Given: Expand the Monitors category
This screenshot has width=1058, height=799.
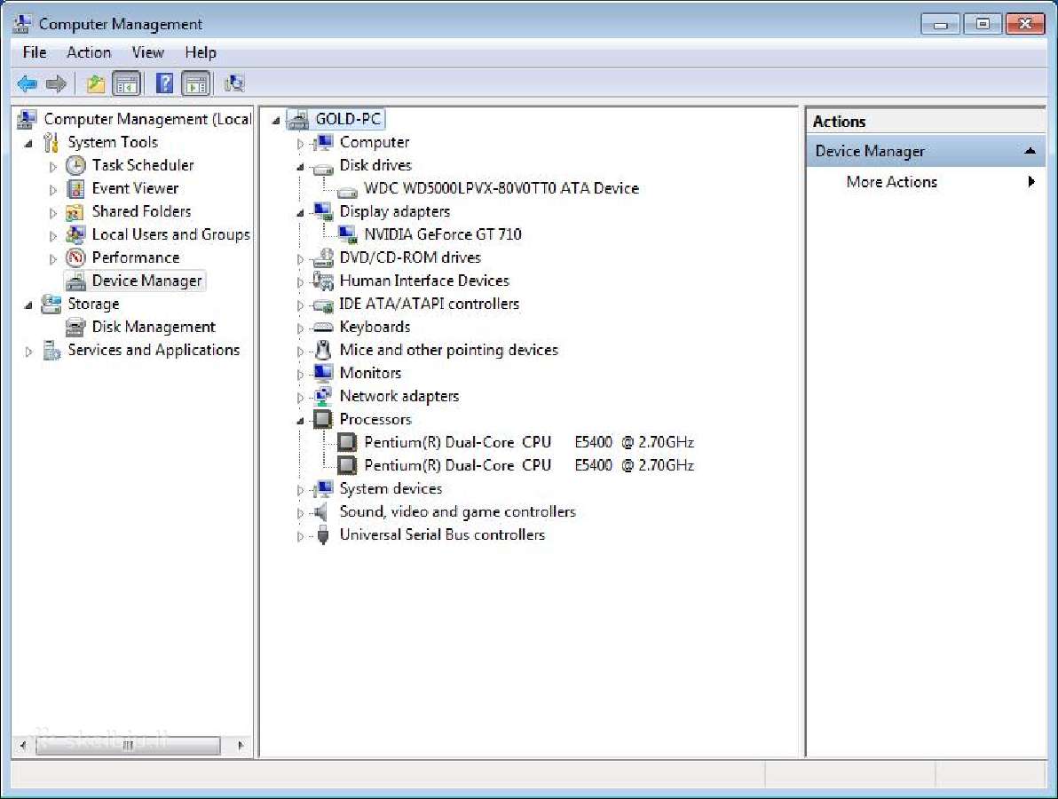Looking at the screenshot, I should tap(300, 375).
